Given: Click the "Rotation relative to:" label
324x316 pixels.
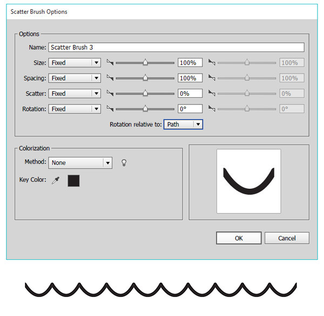Looking at the screenshot, I should [136, 124].
